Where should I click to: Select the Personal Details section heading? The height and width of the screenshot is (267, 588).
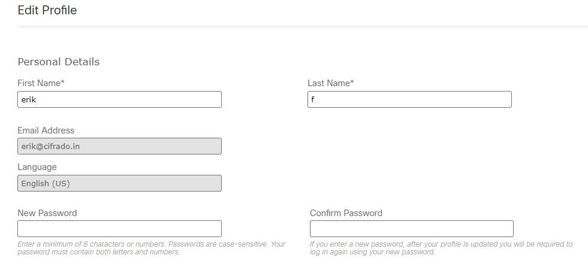coord(58,62)
